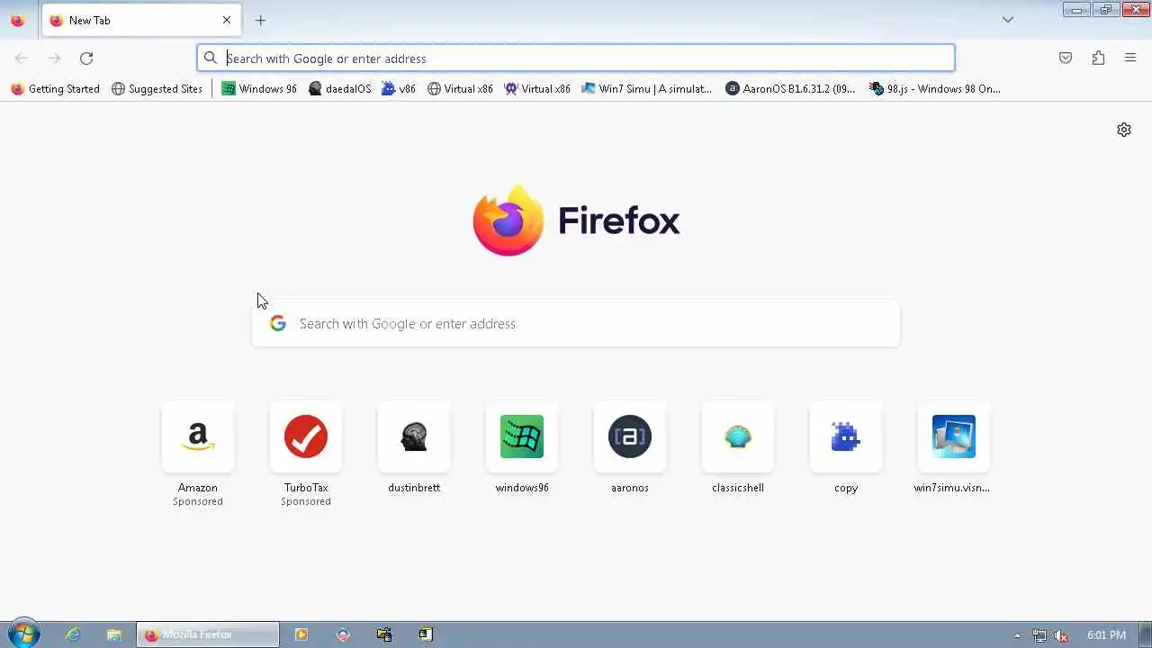Open the Firefox application hamburger menu
The height and width of the screenshot is (648, 1152).
(1130, 58)
